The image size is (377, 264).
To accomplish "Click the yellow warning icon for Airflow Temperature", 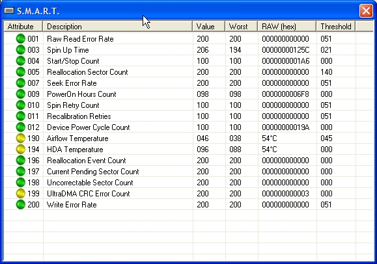I will pos(21,138).
